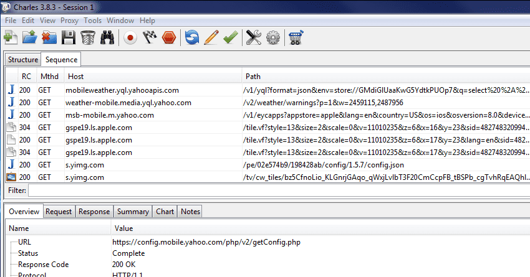
Task: Open the Tools menu
Action: (93, 21)
